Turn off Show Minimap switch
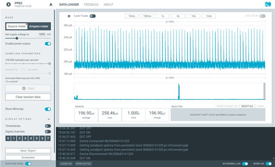This screenshot has height=167, width=275. [48, 109]
